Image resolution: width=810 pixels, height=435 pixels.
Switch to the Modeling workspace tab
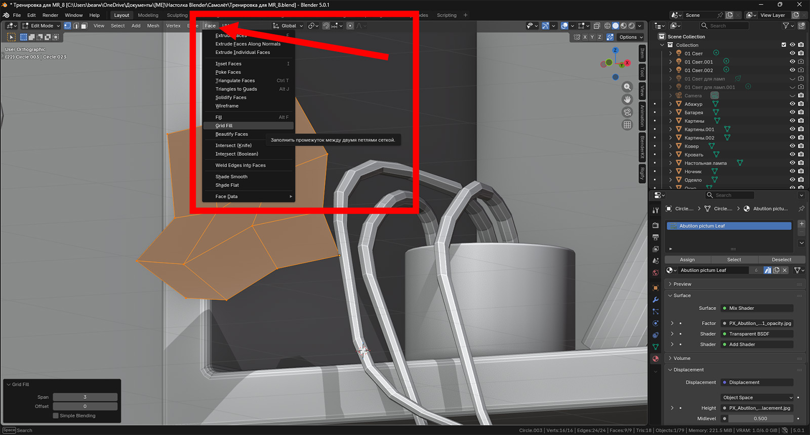click(148, 15)
